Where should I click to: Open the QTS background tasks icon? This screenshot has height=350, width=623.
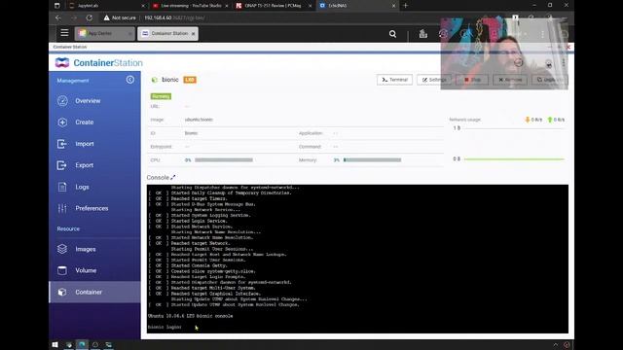[x=422, y=34]
